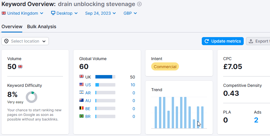Open the GBP currency dropdown

(x=130, y=13)
